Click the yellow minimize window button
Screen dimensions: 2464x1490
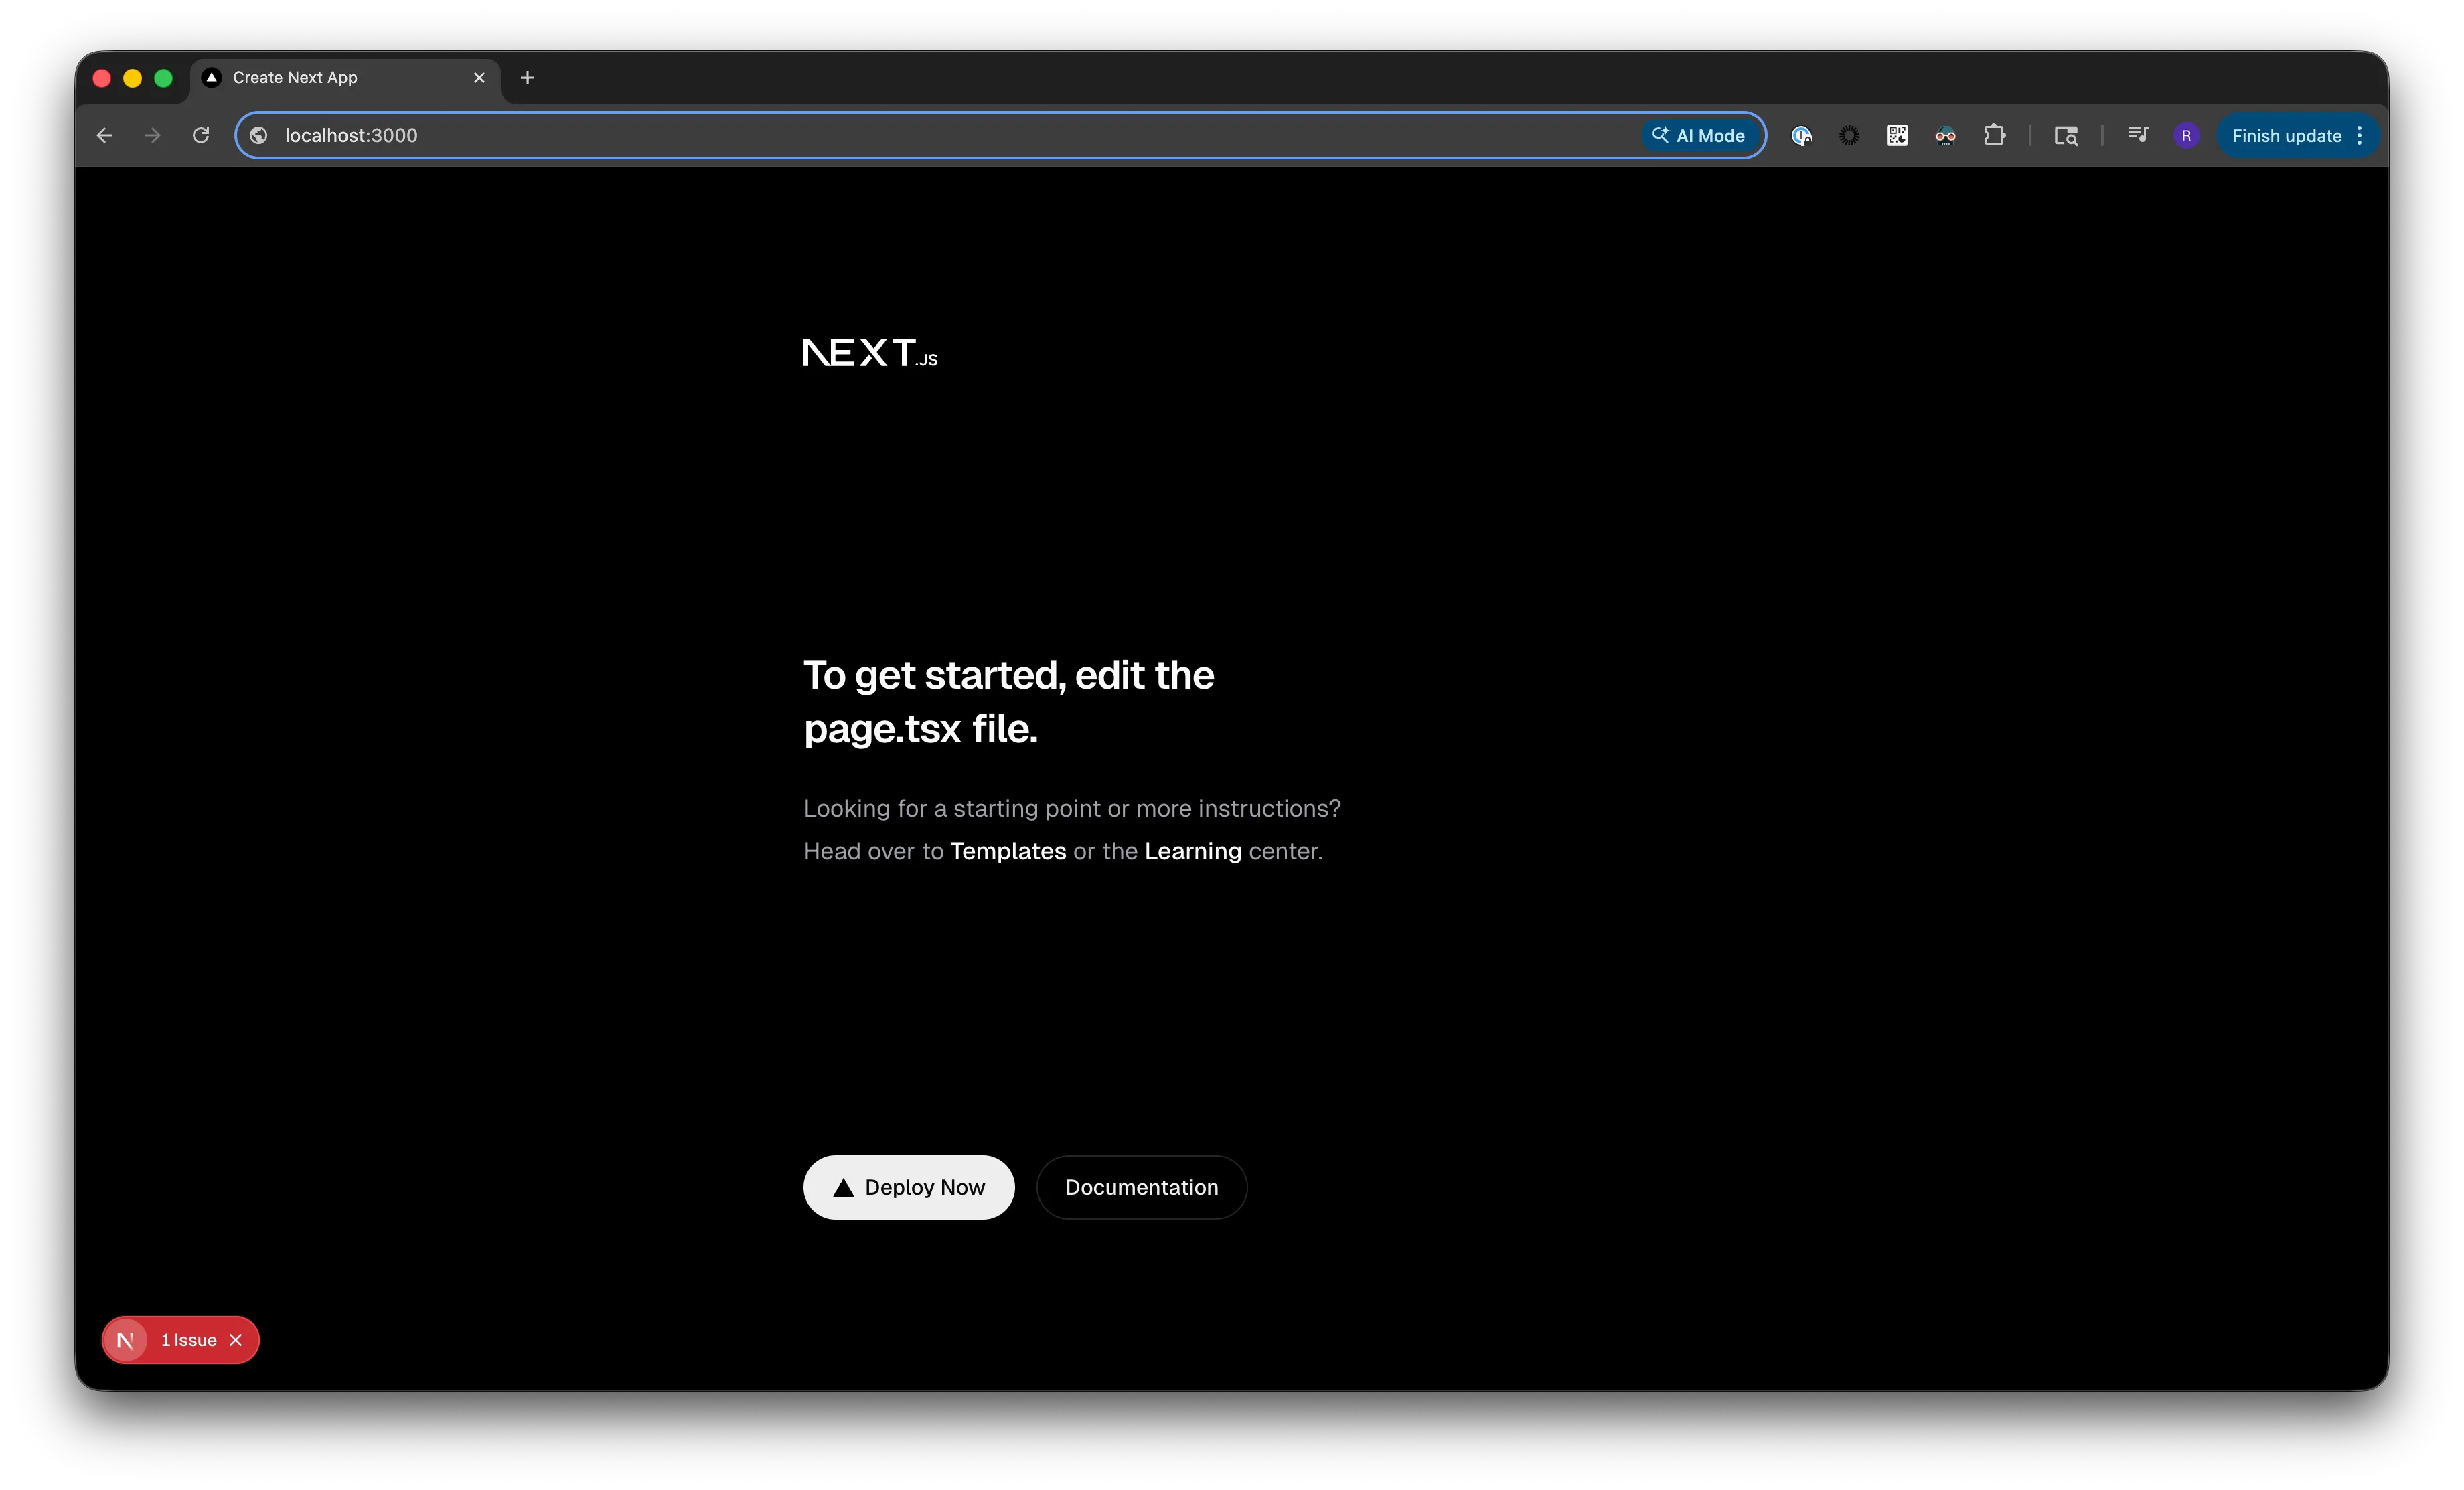(133, 78)
